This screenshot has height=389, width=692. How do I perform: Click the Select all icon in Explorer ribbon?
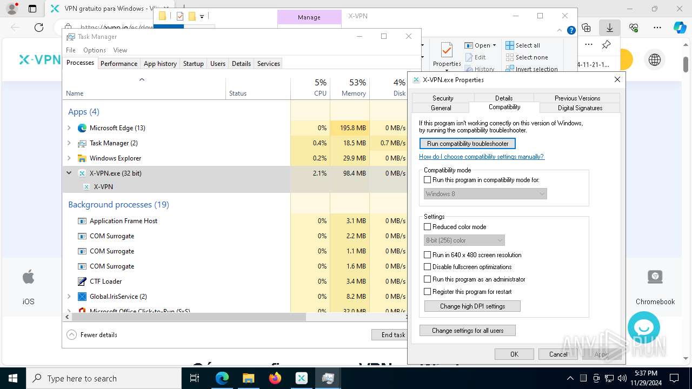point(509,45)
